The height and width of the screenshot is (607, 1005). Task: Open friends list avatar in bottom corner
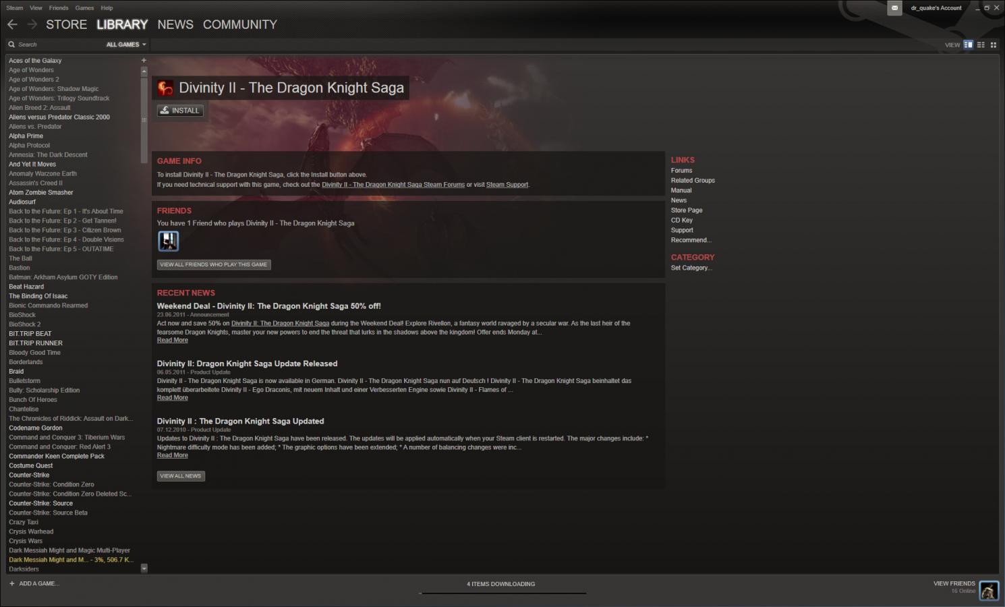point(988,590)
